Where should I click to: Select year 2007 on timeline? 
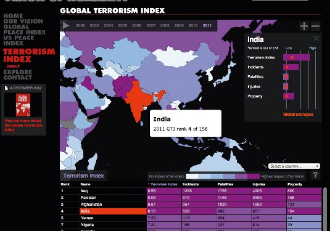coord(151,25)
